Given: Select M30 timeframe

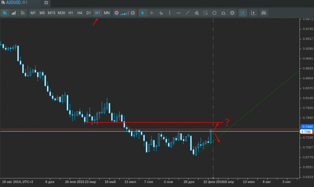Looking at the screenshot, I should point(61,13).
